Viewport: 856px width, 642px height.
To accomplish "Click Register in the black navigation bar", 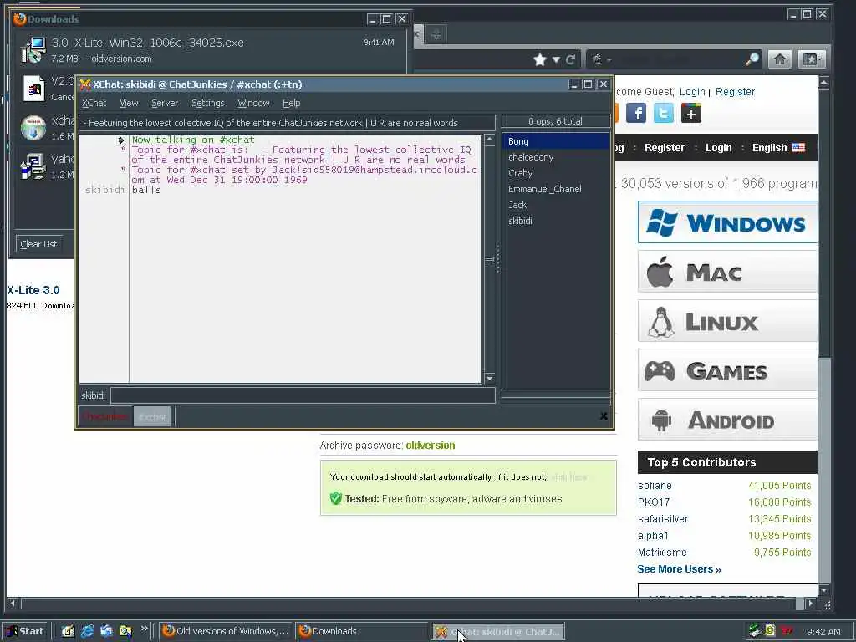I will [x=665, y=148].
